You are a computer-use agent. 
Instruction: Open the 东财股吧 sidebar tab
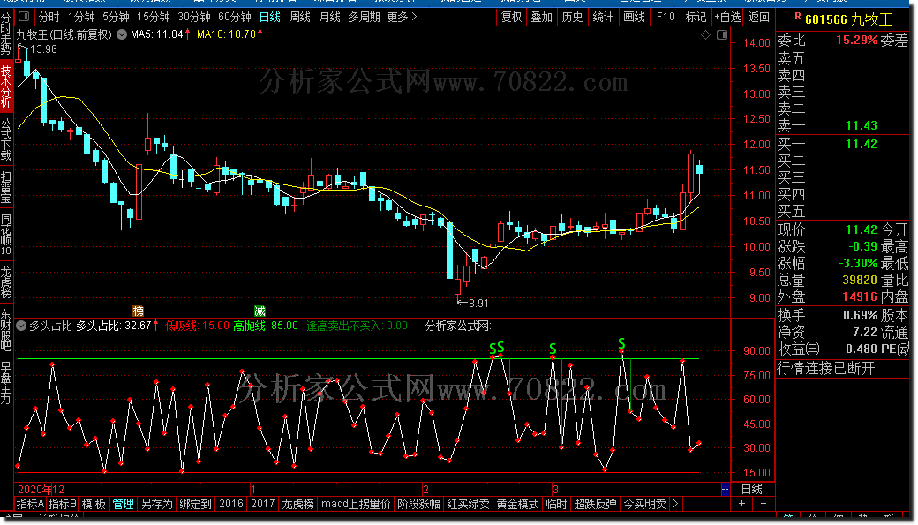pos(6,331)
